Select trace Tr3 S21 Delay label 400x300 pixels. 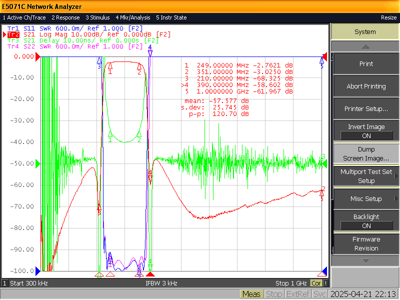point(83,40)
